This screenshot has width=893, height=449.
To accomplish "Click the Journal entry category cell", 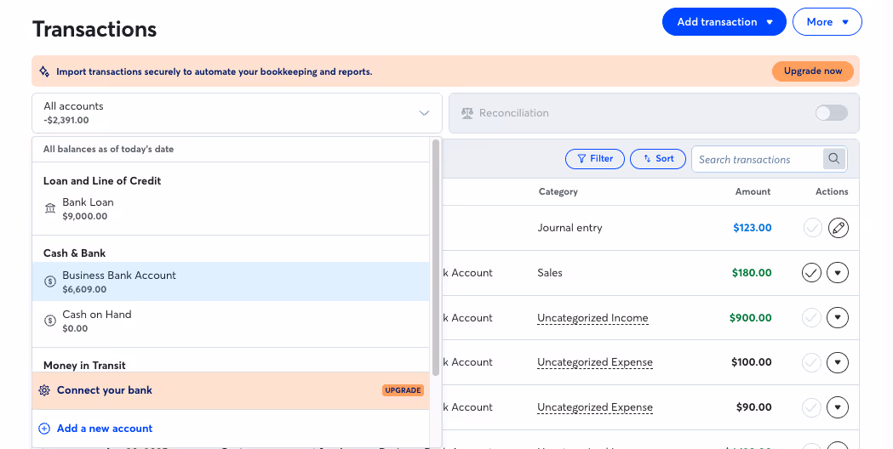I will [570, 228].
